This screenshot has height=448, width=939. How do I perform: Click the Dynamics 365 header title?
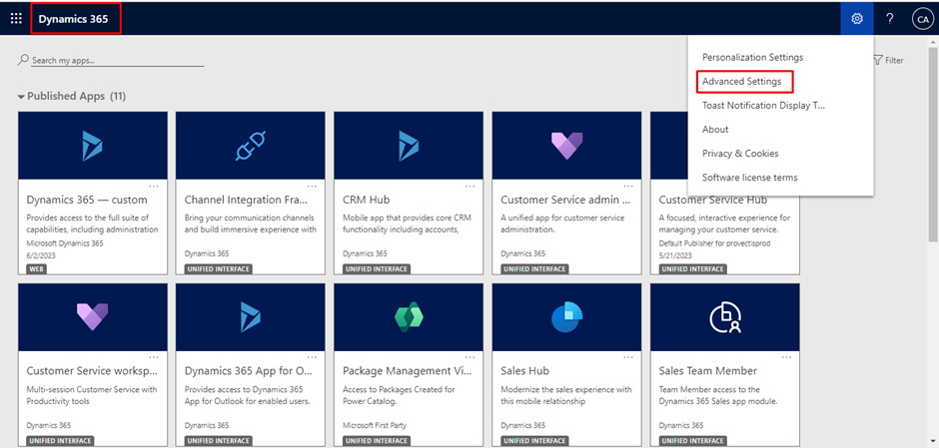coord(74,19)
